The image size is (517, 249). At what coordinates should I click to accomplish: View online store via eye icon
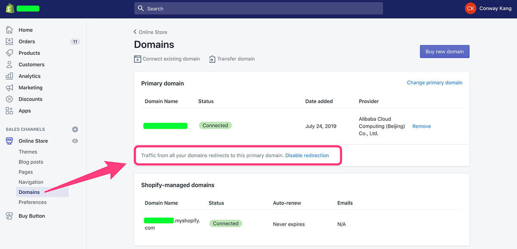tap(75, 141)
